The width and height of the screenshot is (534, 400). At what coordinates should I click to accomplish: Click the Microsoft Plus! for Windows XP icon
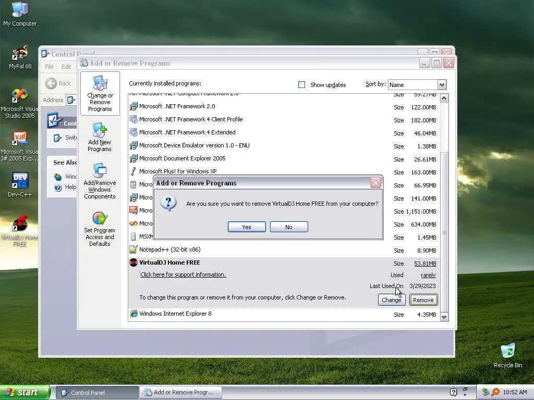pyautogui.click(x=133, y=171)
